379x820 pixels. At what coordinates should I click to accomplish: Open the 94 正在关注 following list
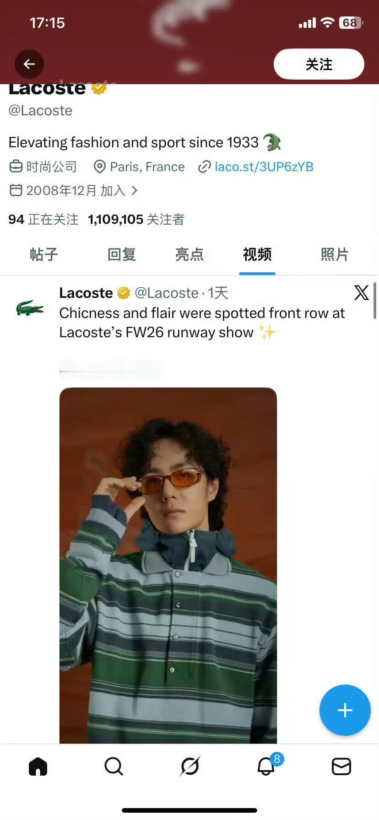click(x=43, y=220)
